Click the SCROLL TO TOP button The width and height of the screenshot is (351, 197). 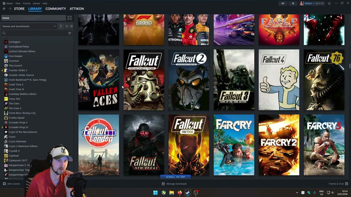click(175, 177)
